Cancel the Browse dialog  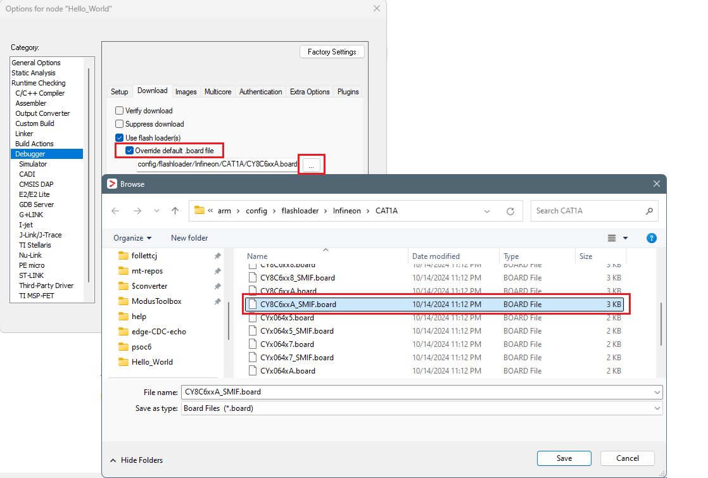(627, 458)
